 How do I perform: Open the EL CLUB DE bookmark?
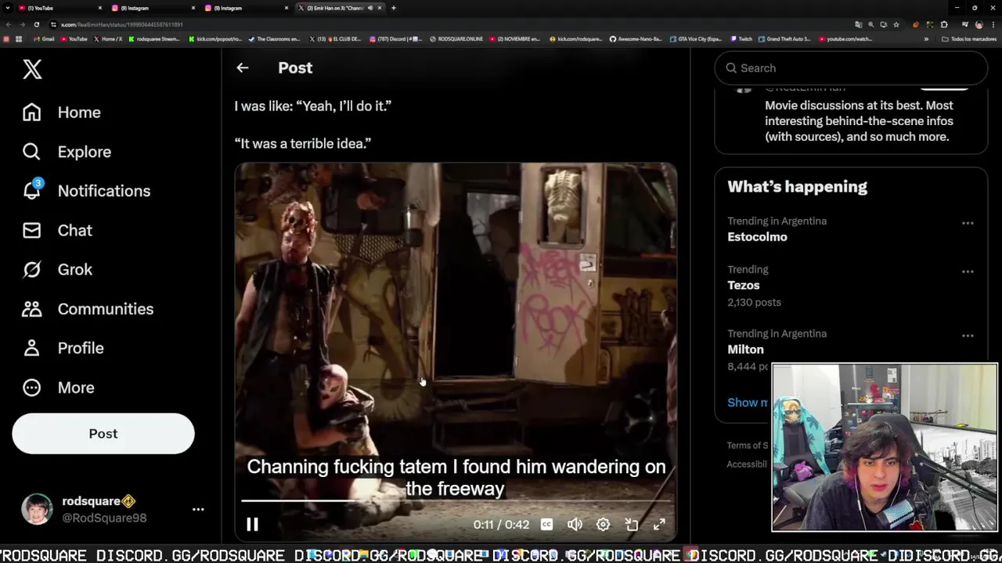pos(335,39)
